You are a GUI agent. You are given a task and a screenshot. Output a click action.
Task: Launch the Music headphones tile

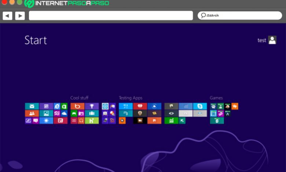pos(81,120)
